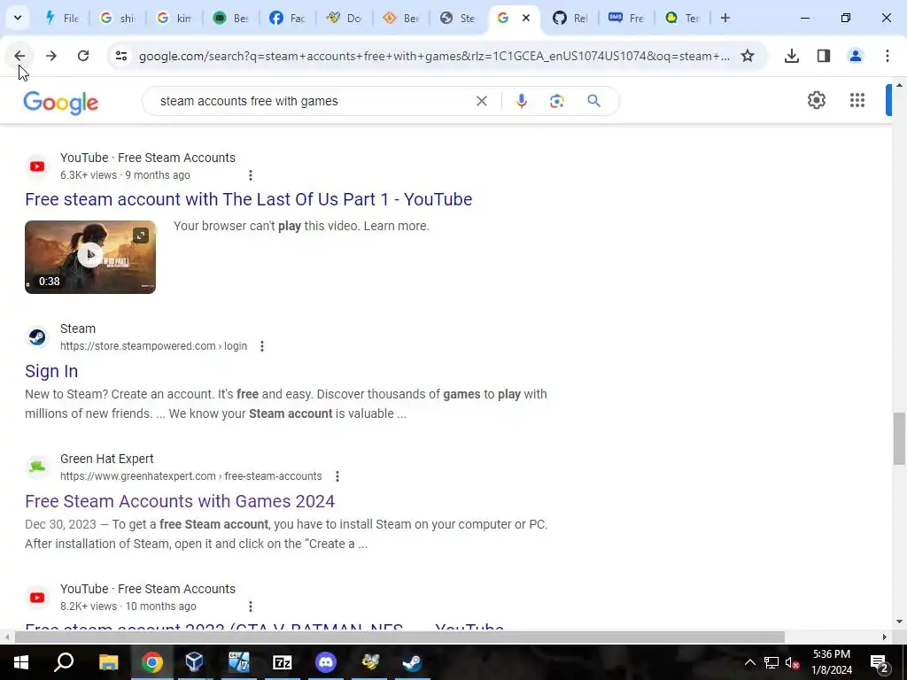Click the greenhatexpert.com URL text
Image resolution: width=907 pixels, height=680 pixels.
pos(191,476)
